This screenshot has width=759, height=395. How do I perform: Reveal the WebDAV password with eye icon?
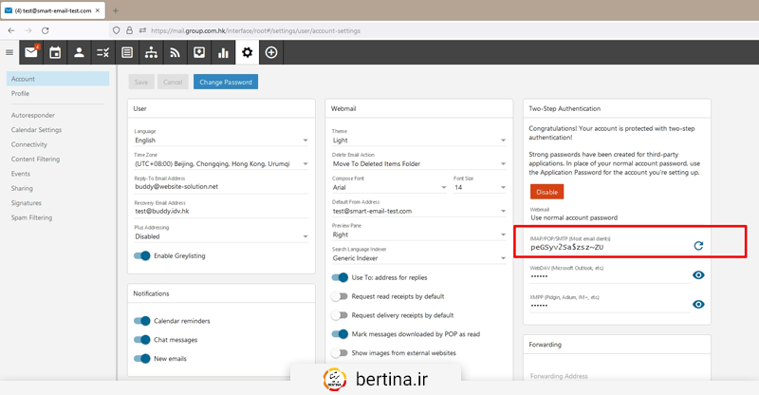point(698,274)
